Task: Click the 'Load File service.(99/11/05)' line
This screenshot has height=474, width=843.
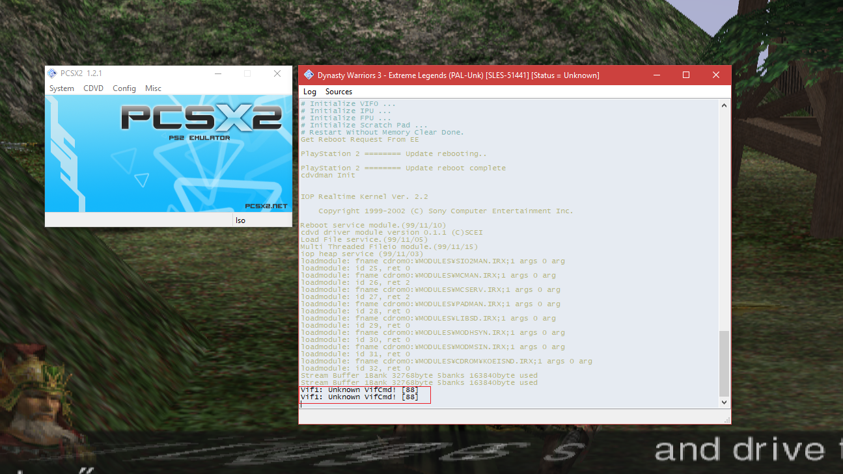Action: [x=364, y=240]
